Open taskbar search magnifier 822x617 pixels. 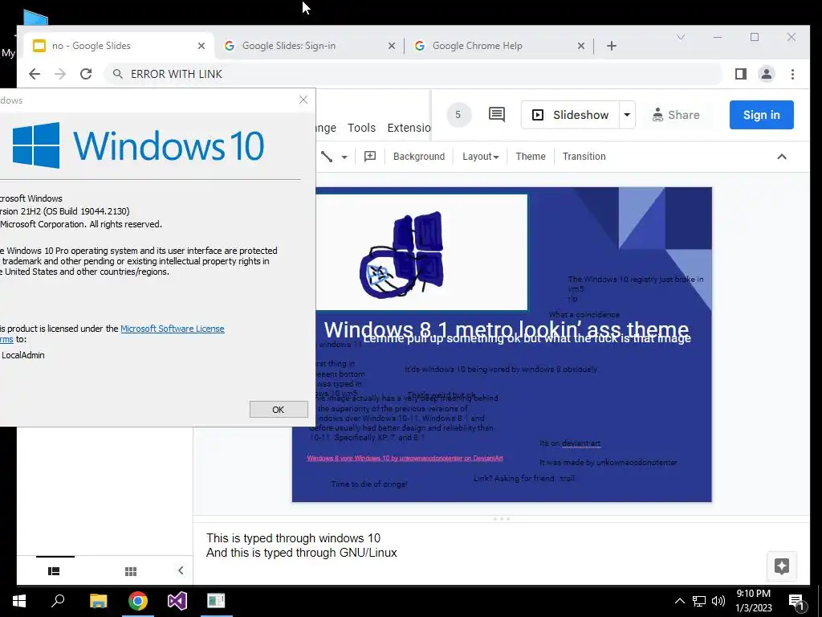tap(58, 601)
